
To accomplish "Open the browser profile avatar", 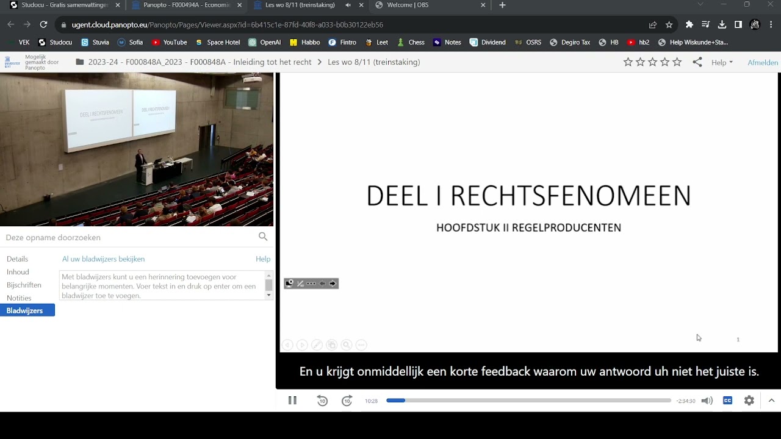I will click(755, 24).
